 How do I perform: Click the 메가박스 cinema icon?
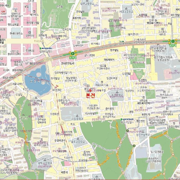tap(34, 11)
